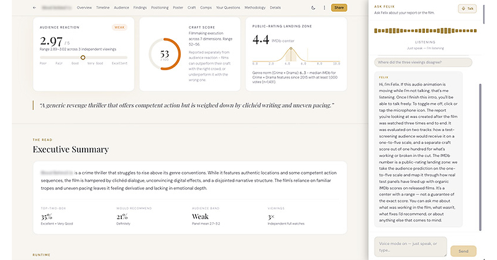Click the 3× viewings value

click(271, 217)
